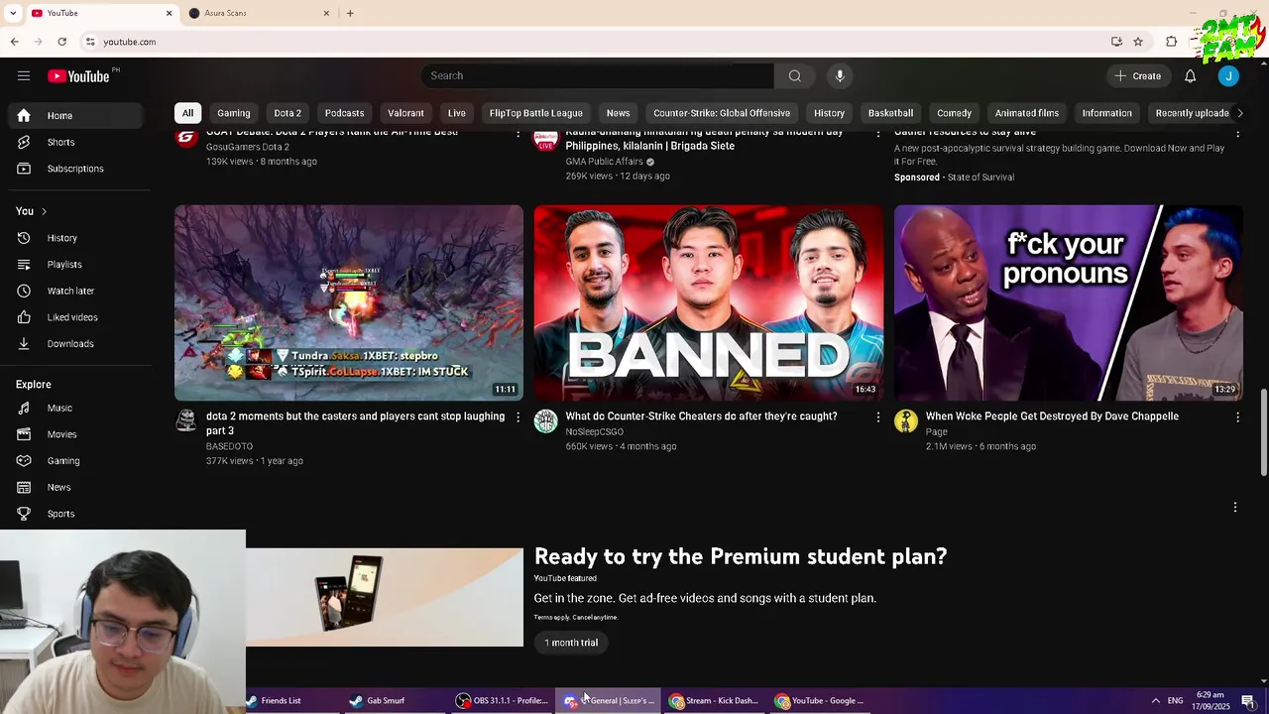Open the account avatar menu
Viewport: 1269px width, 714px height.
pyautogui.click(x=1228, y=76)
